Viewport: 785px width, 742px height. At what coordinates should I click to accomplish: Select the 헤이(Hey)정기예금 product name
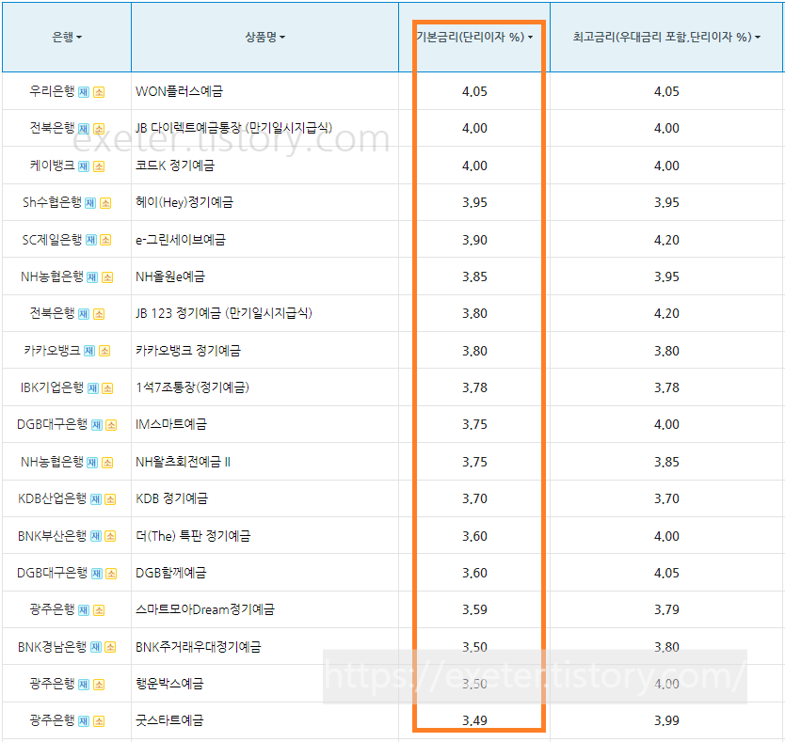click(x=184, y=202)
